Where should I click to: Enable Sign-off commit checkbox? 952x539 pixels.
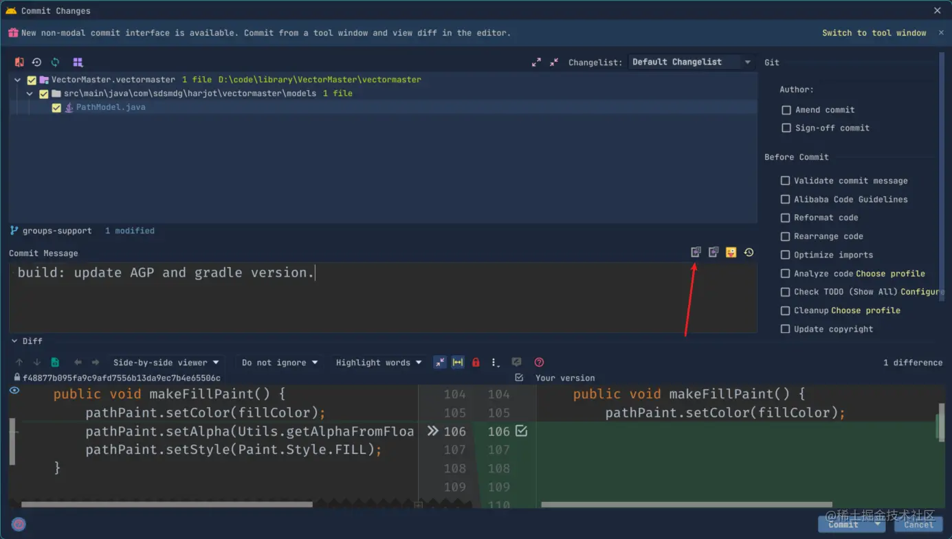786,128
